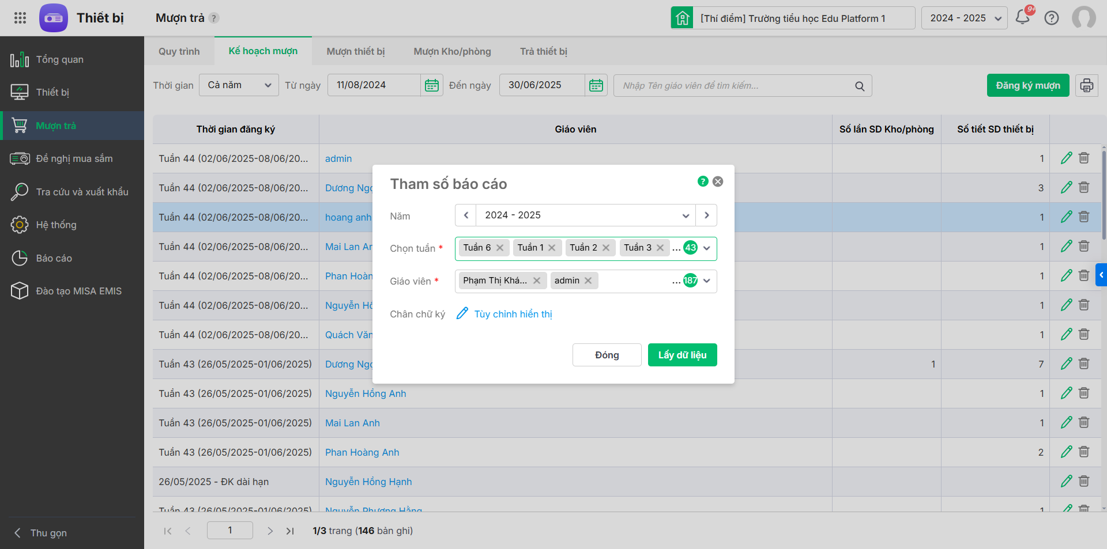Image resolution: width=1107 pixels, height=549 pixels.
Task: Open the Đến ngày calendar picker
Action: [x=596, y=85]
